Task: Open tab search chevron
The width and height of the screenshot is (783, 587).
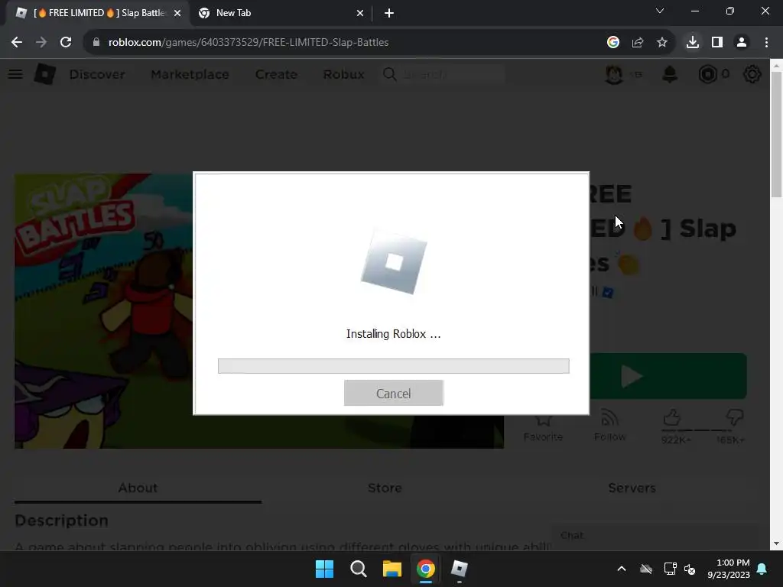Action: 660,11
